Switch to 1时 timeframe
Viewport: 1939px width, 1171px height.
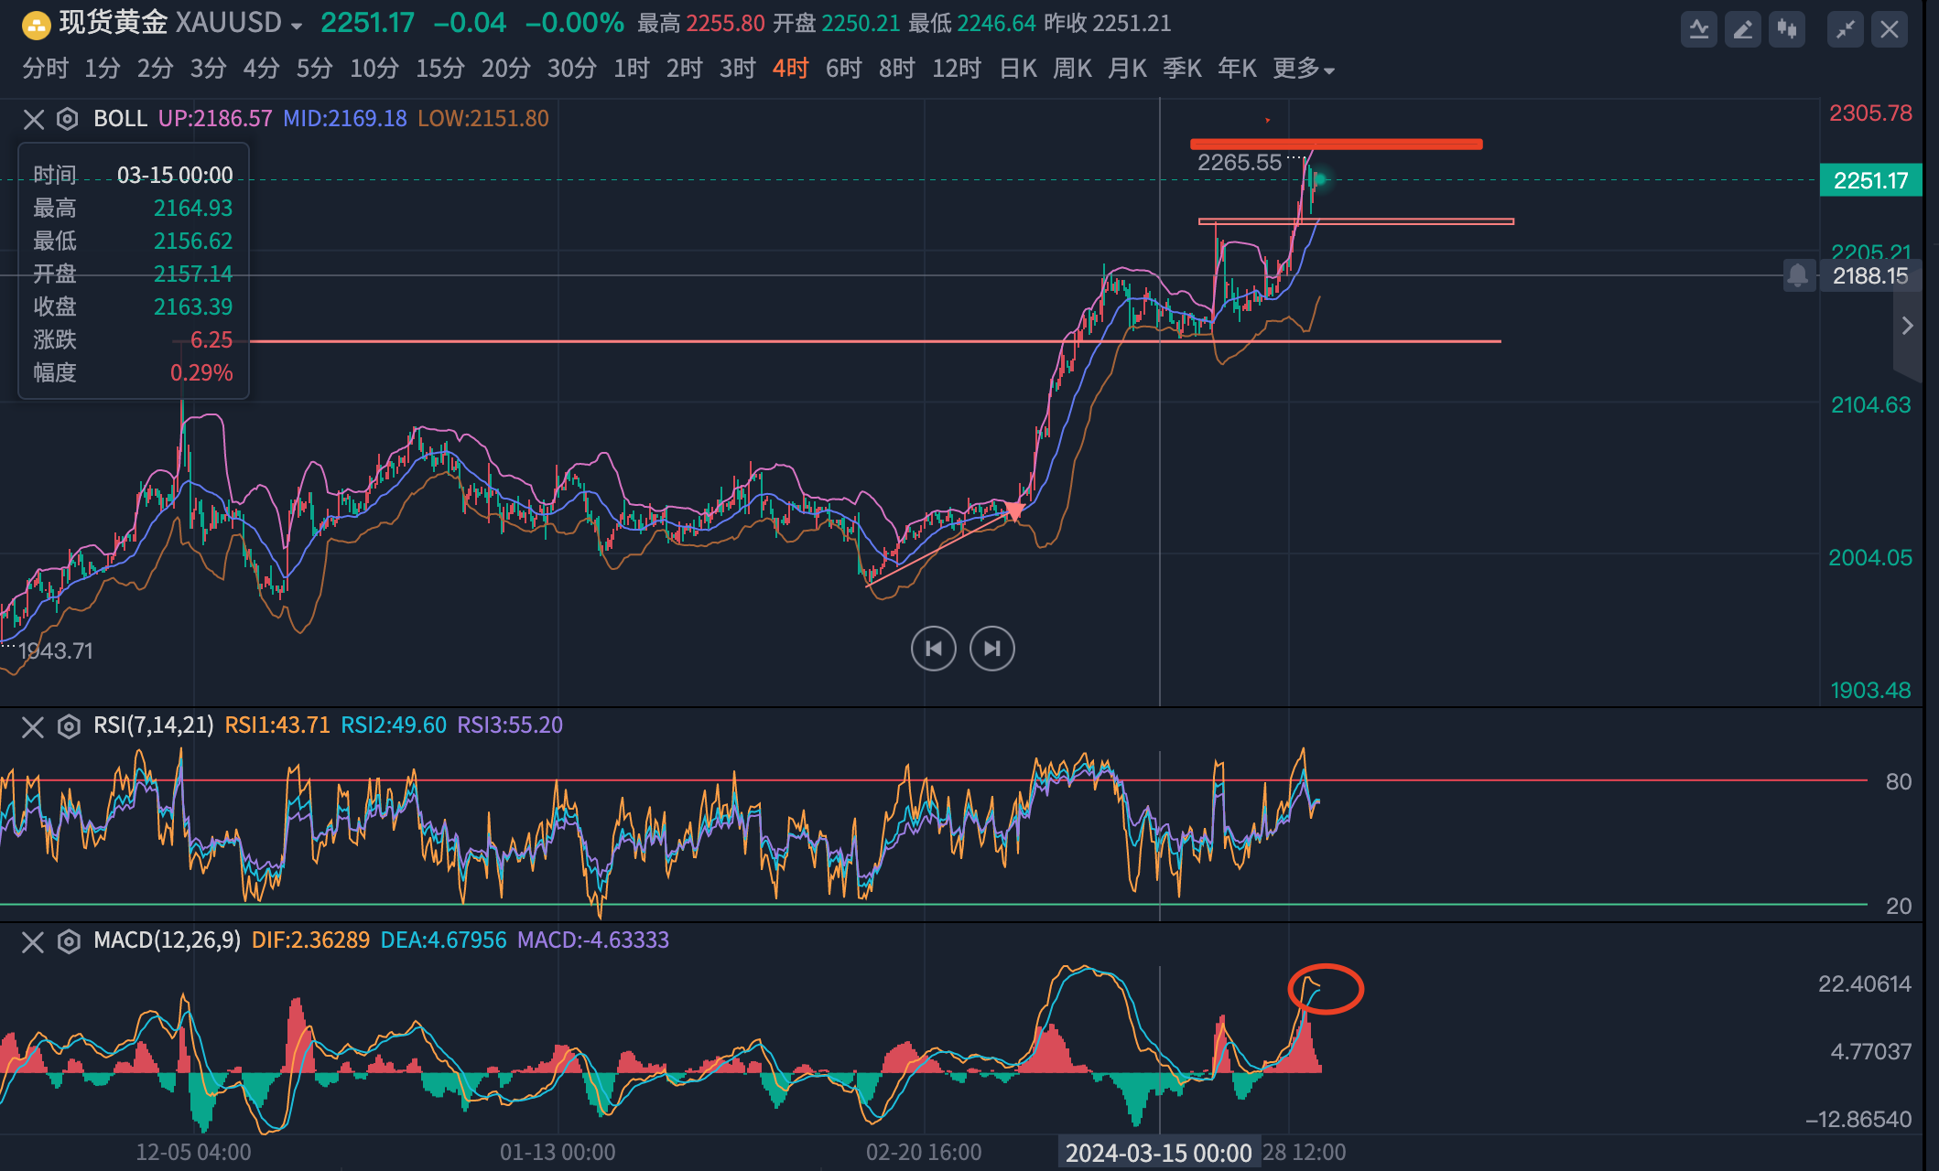(632, 69)
